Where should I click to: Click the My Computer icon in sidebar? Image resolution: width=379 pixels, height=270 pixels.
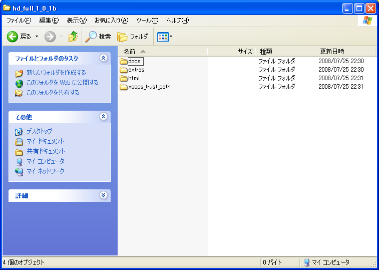(19, 162)
